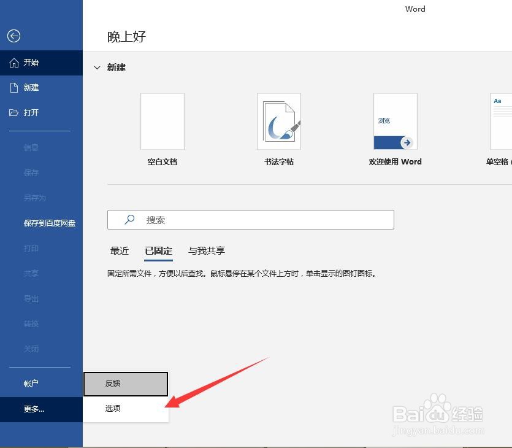
Task: Click into the 搜索 search field
Action: pyautogui.click(x=251, y=220)
